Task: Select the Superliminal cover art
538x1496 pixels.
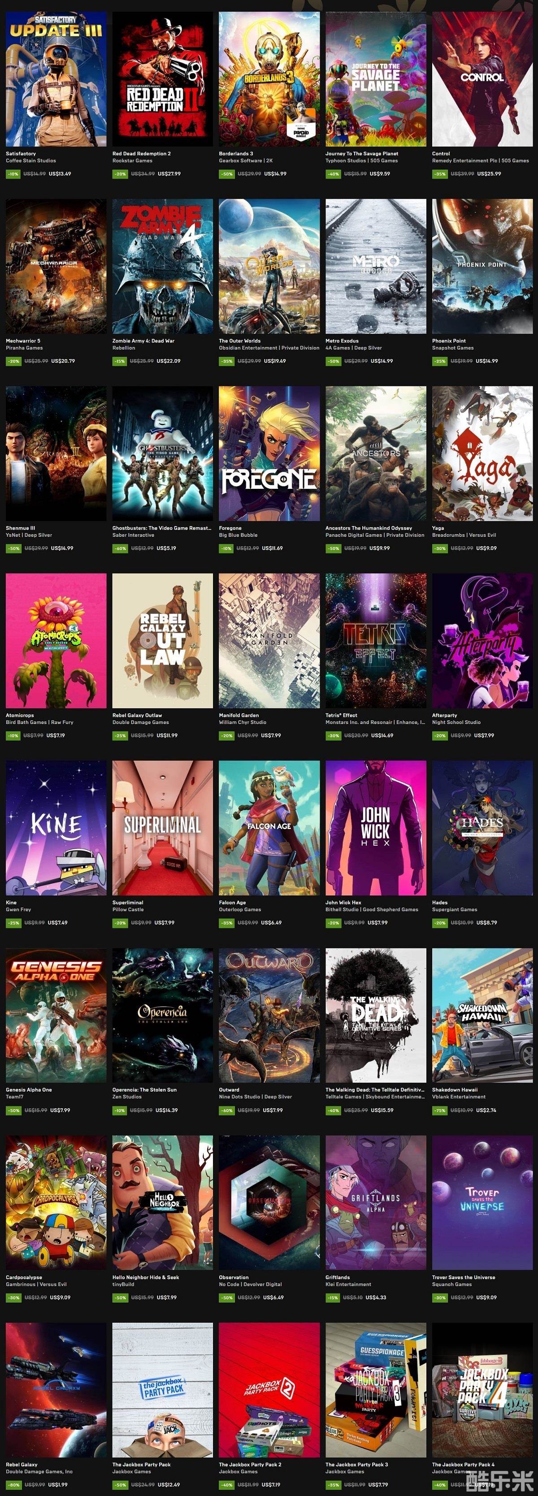Action: coord(162,828)
